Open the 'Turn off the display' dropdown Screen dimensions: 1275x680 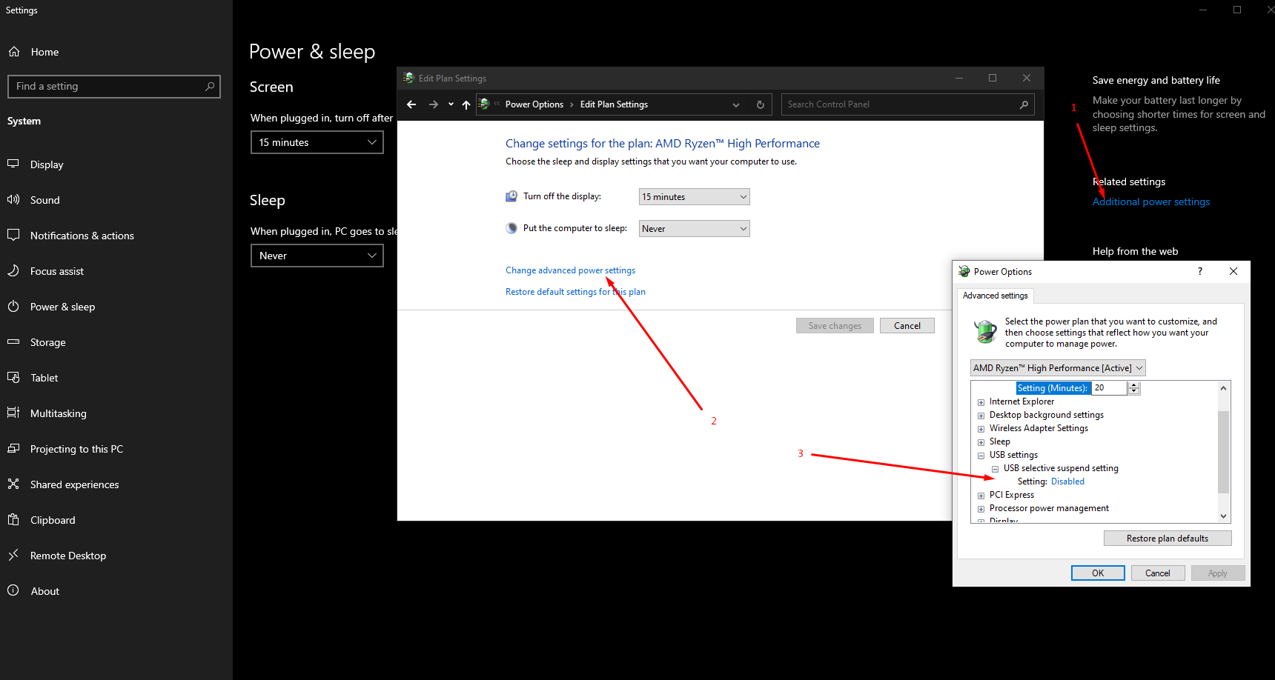pos(694,197)
